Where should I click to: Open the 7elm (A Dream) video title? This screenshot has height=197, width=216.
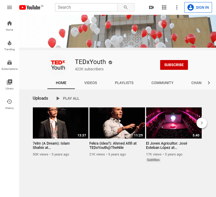click(x=51, y=145)
